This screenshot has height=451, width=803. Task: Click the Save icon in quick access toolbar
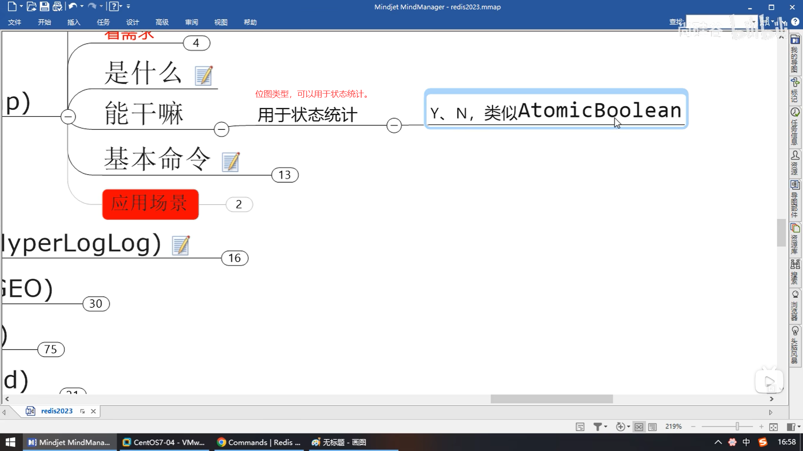point(44,6)
